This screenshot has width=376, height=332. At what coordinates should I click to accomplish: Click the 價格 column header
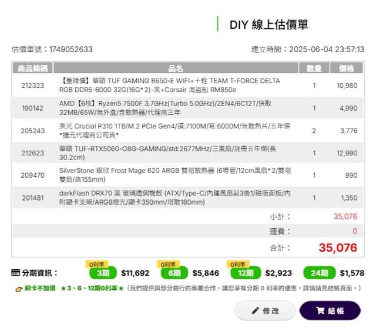click(346, 69)
